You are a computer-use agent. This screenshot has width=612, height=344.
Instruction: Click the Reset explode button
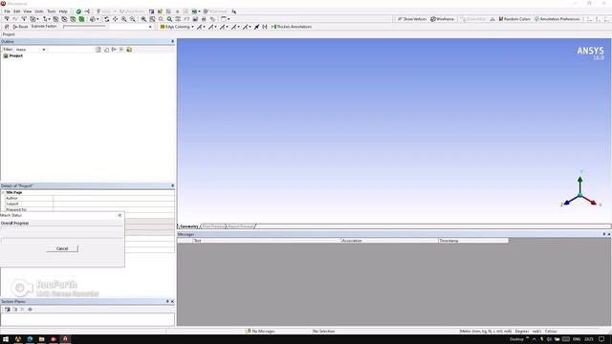click(20, 27)
